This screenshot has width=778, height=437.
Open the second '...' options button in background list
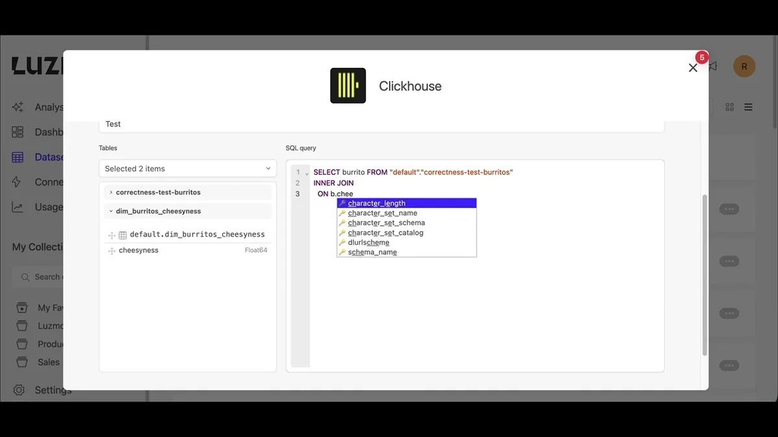[729, 262]
